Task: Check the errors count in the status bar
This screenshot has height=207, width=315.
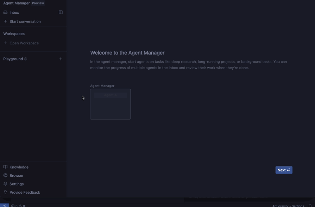Action: pyautogui.click(x=14, y=206)
